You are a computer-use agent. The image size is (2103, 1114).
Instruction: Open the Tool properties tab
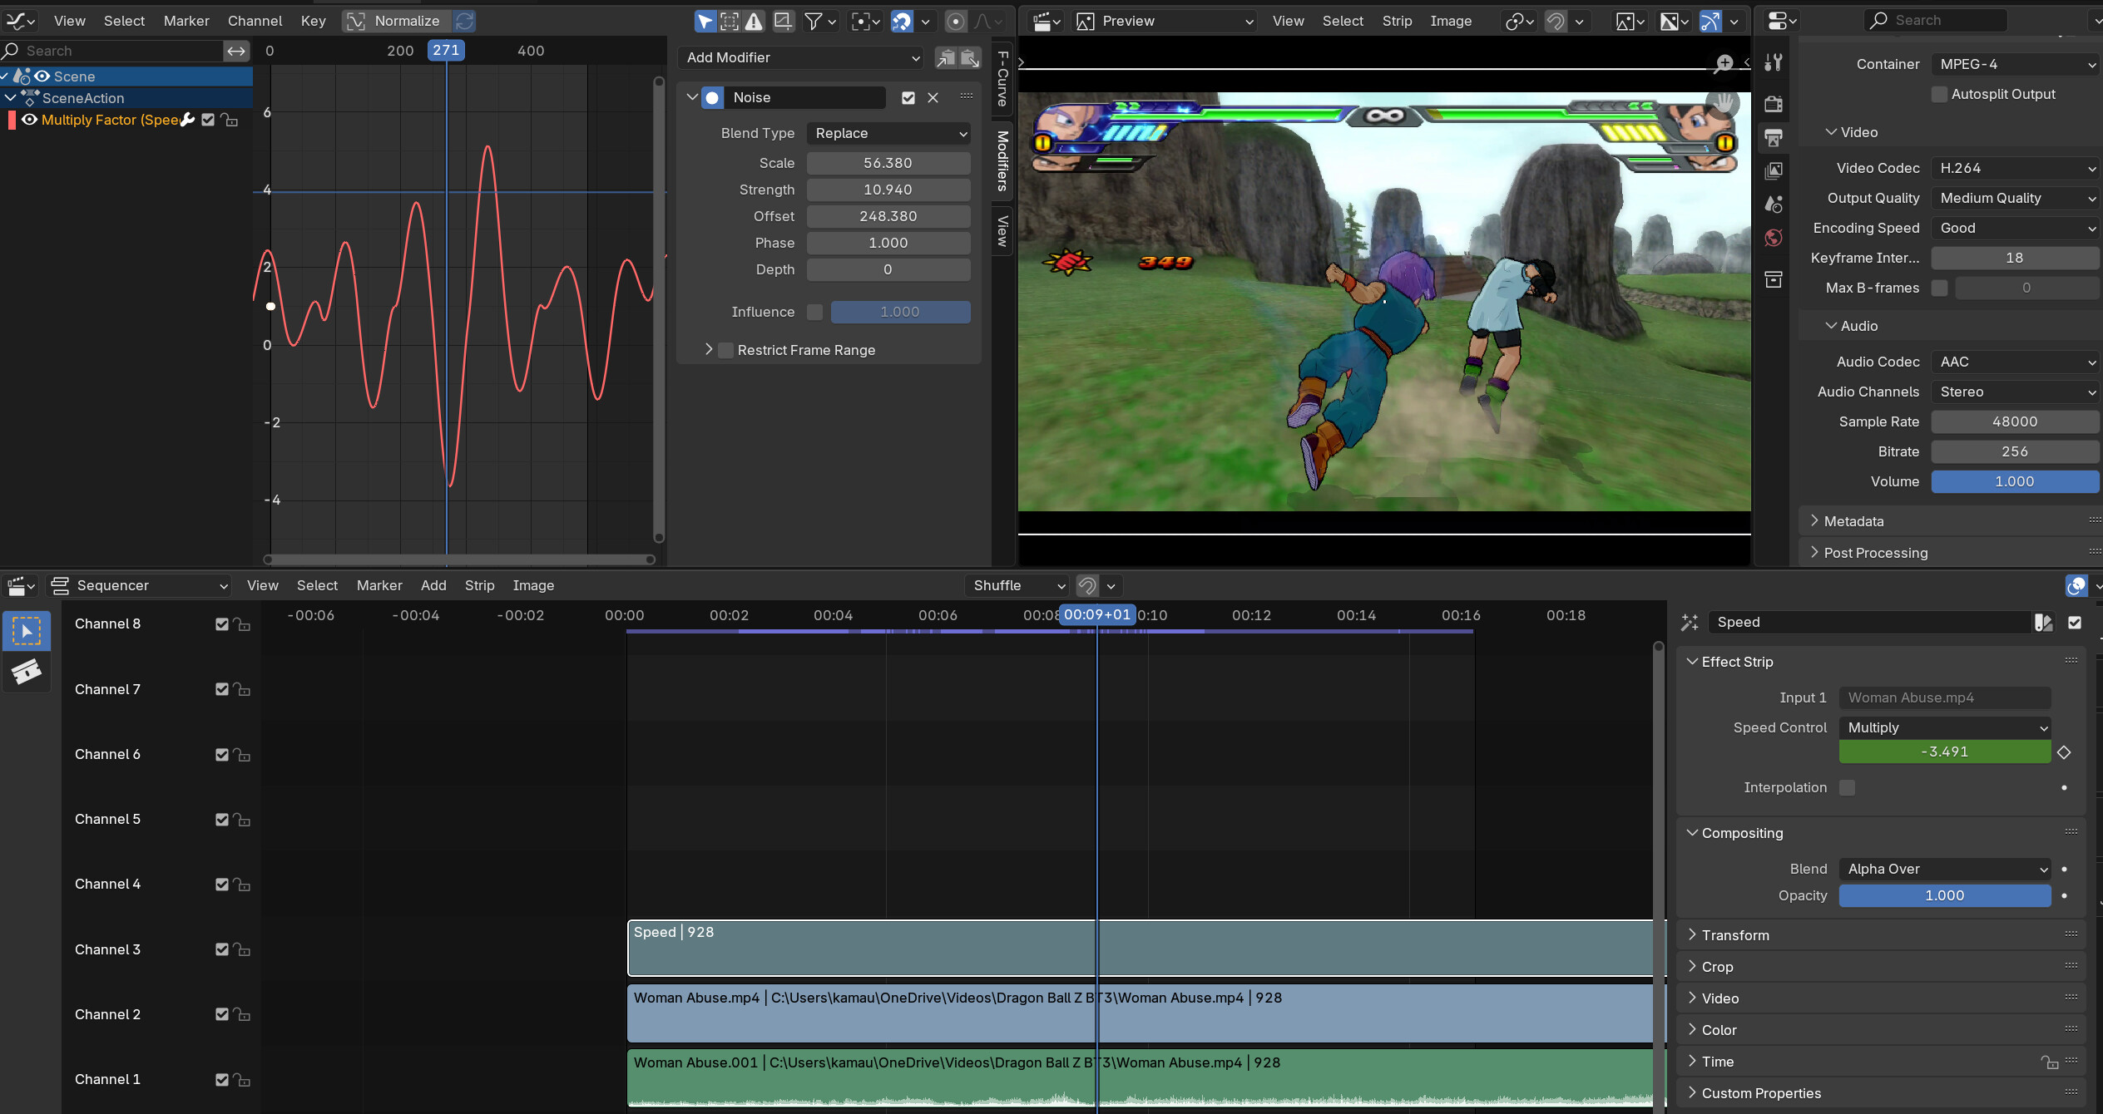click(1774, 62)
